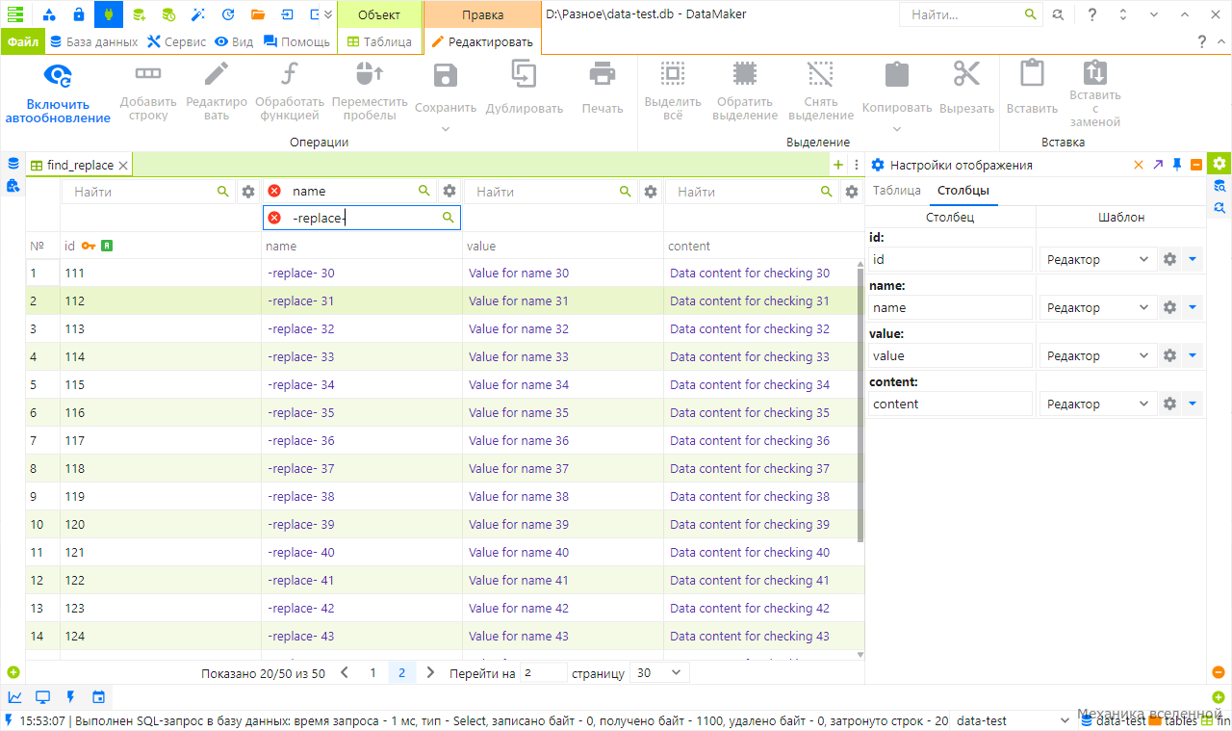Click Добавить строку ribbon button
Image resolution: width=1232 pixels, height=731 pixels.
[x=148, y=93]
